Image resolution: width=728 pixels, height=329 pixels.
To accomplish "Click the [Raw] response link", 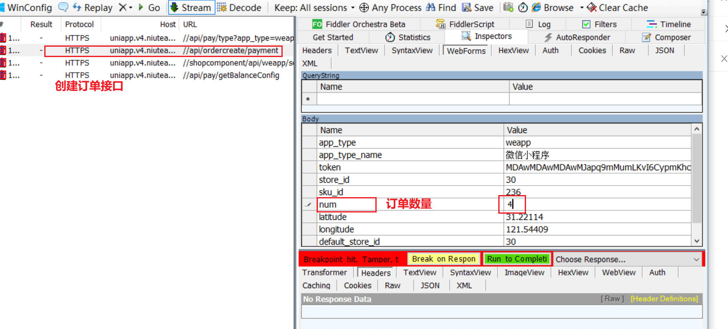I will click(x=613, y=299).
